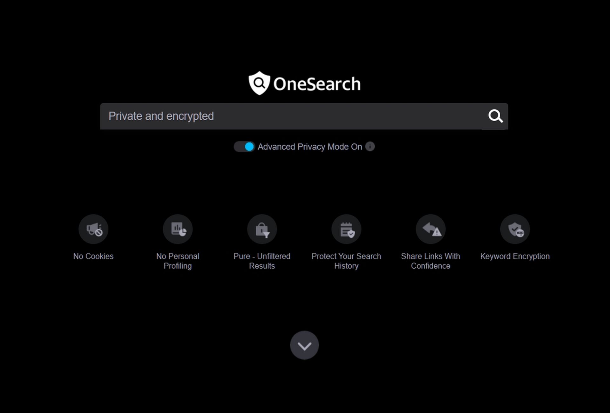Click the Protect Your Search History clipboard icon
This screenshot has height=413, width=610.
pyautogui.click(x=346, y=229)
